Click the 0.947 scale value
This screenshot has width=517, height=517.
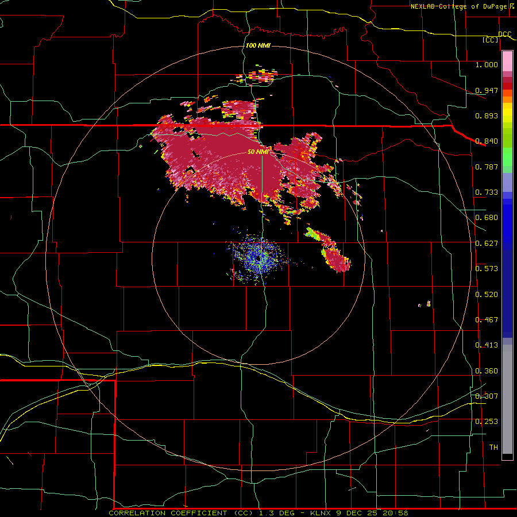(487, 90)
